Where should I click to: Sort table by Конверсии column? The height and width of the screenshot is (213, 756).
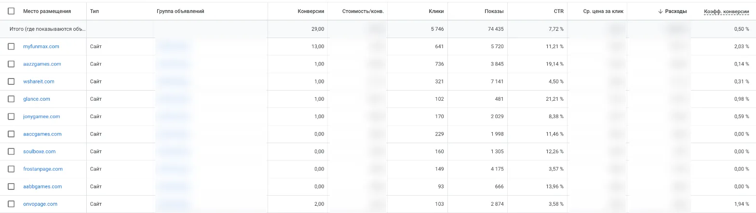coord(311,11)
